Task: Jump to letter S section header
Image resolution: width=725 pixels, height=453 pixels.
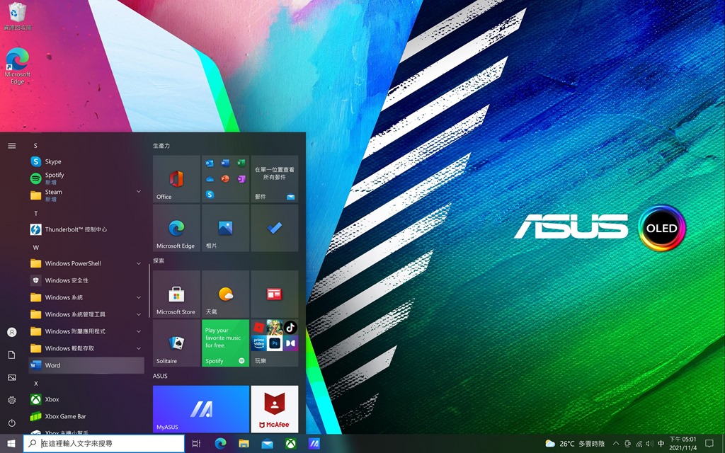Action: [x=35, y=146]
